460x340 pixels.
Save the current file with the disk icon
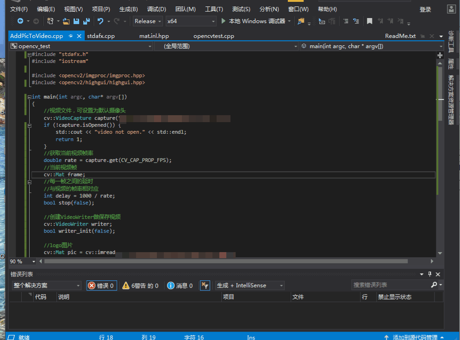[76, 21]
